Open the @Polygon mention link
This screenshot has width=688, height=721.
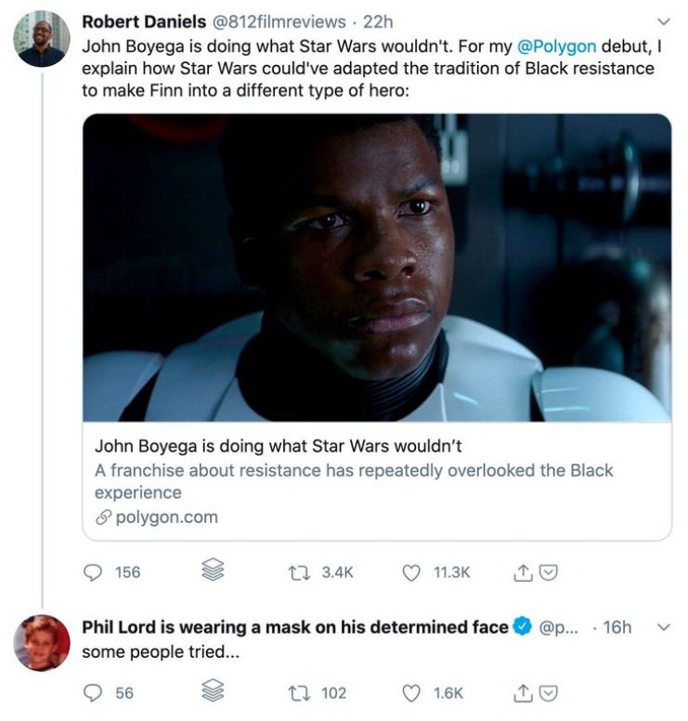pos(556,46)
